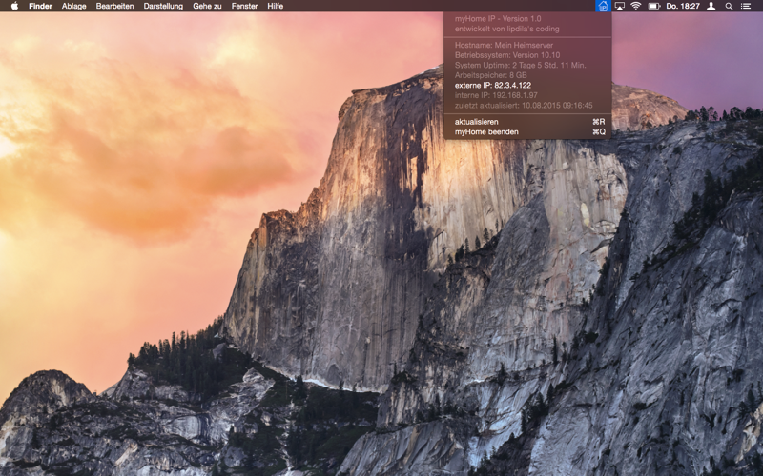763x476 pixels.
Task: Check the battery status icon
Action: (x=654, y=6)
